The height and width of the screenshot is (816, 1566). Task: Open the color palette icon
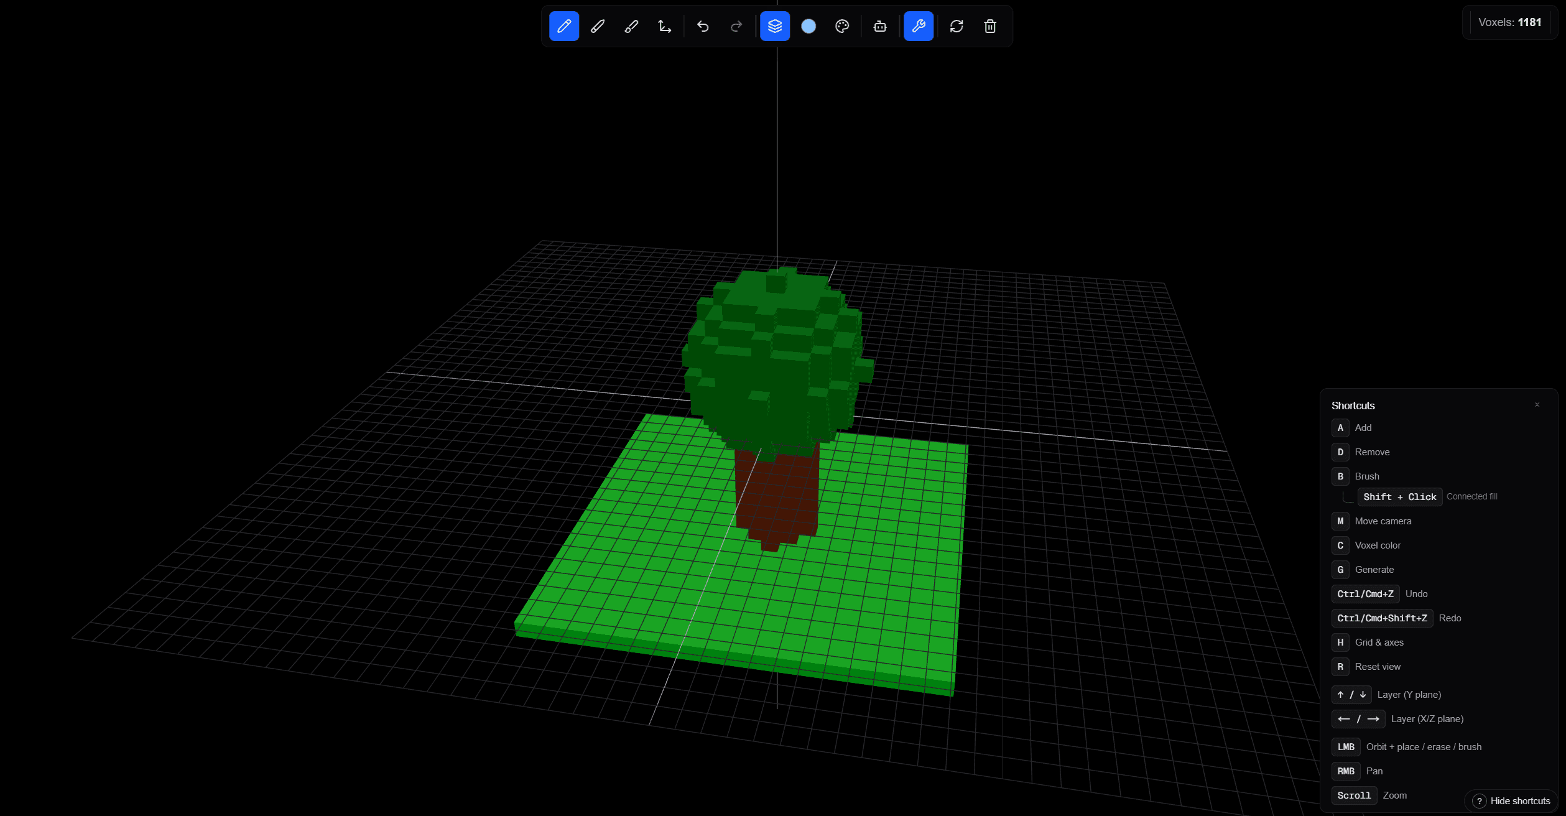(841, 26)
